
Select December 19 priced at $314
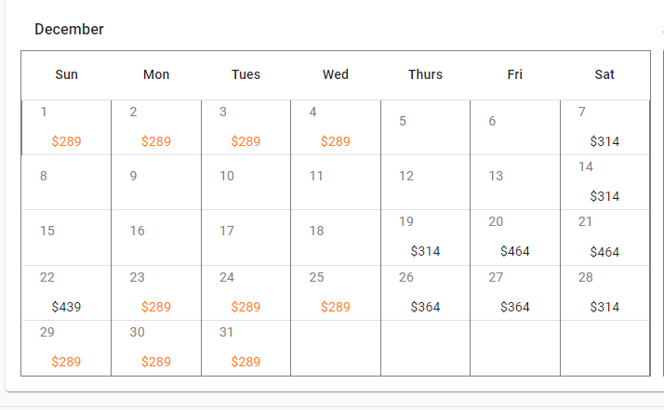pyautogui.click(x=425, y=237)
